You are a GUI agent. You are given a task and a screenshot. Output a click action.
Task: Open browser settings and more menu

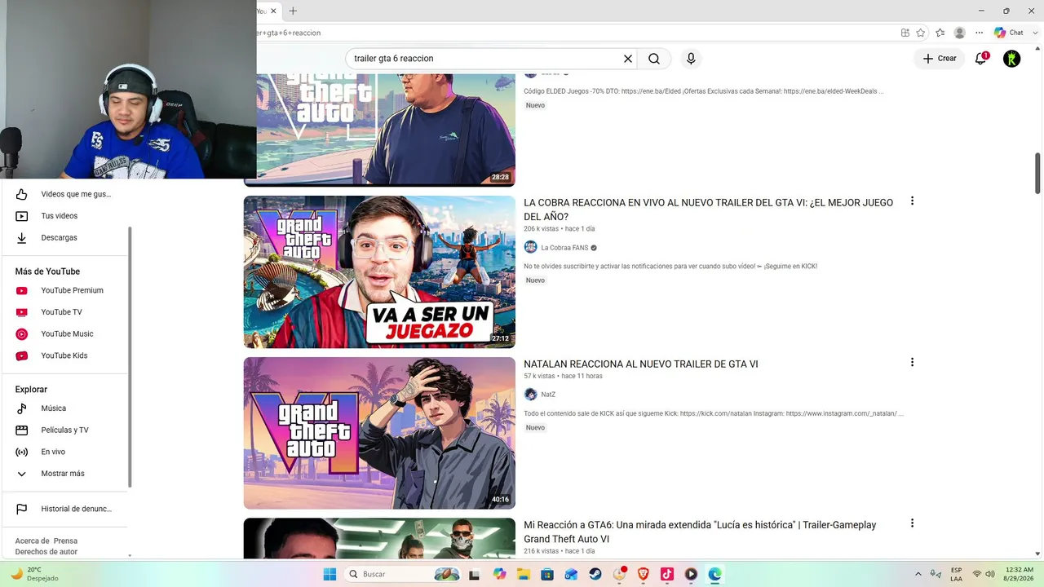click(980, 33)
